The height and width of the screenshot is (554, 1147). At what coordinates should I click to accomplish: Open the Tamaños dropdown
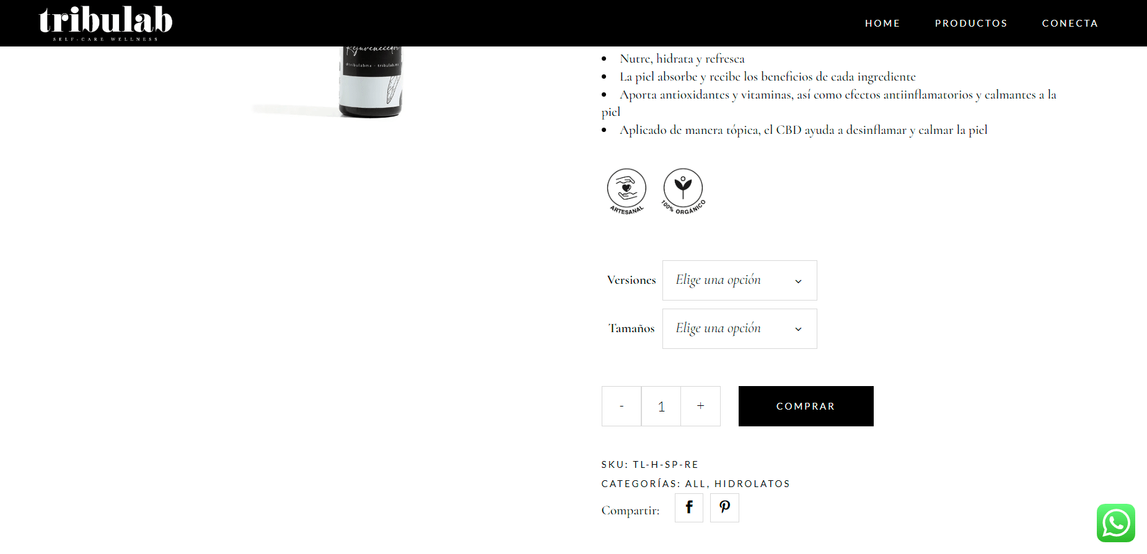tap(739, 328)
